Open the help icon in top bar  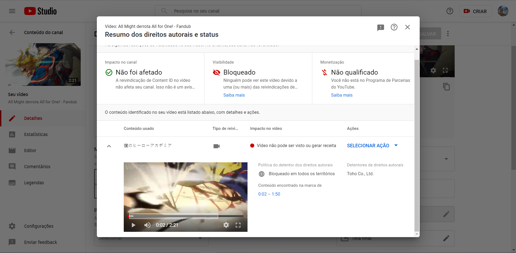coord(450,11)
